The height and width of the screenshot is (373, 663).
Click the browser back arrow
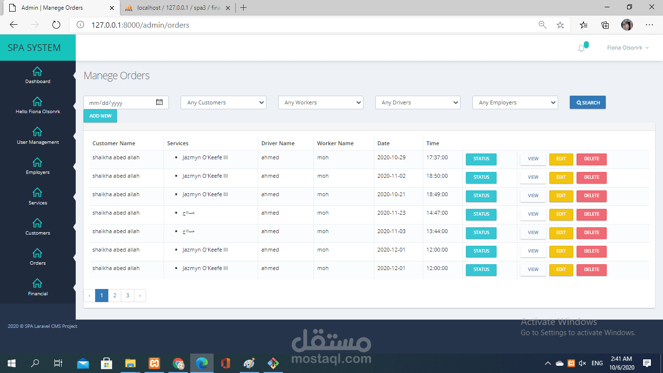[x=14, y=25]
